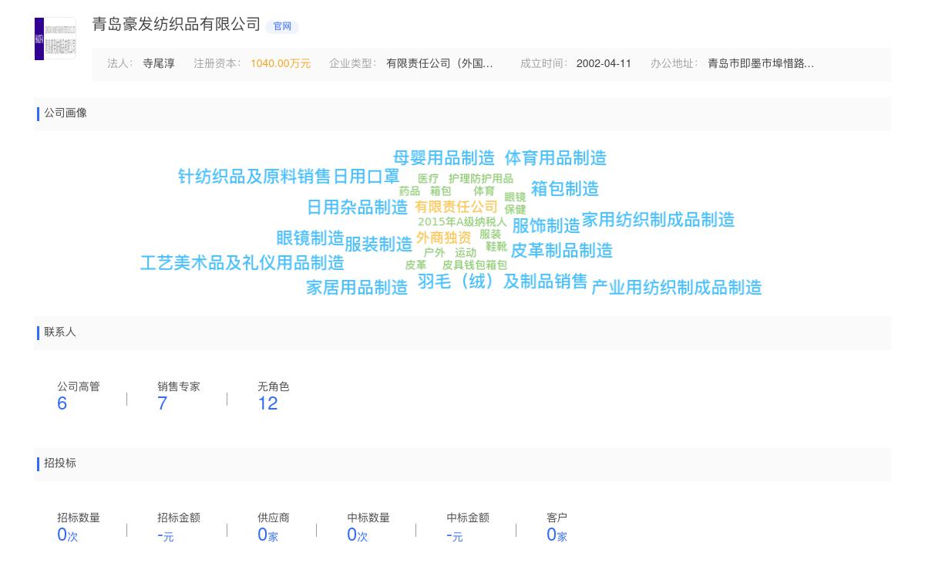Click the 日用杂品制造 tag
This screenshot has height=580, width=925.
click(x=357, y=207)
